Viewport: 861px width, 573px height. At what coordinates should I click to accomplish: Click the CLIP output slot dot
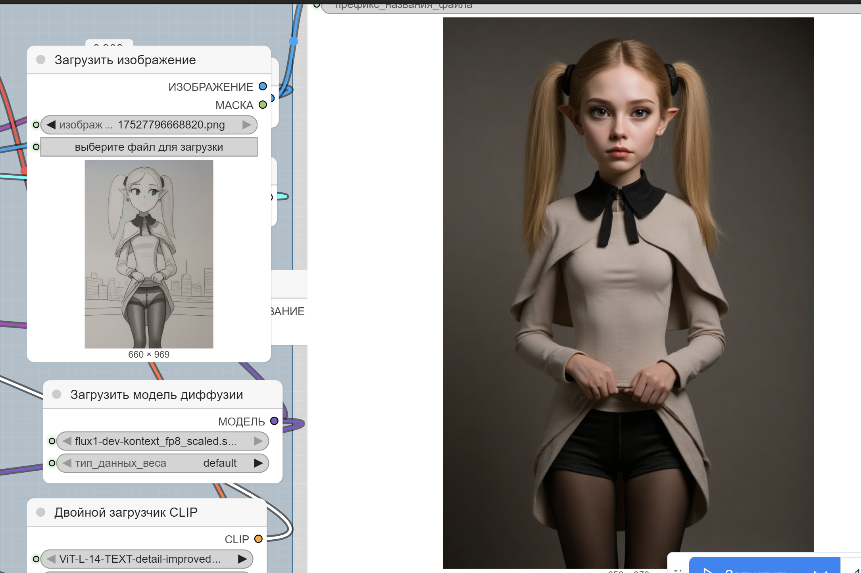pos(258,539)
